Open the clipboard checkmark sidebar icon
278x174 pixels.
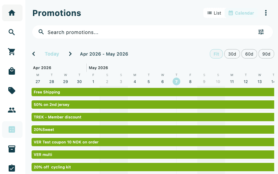pyautogui.click(x=12, y=168)
